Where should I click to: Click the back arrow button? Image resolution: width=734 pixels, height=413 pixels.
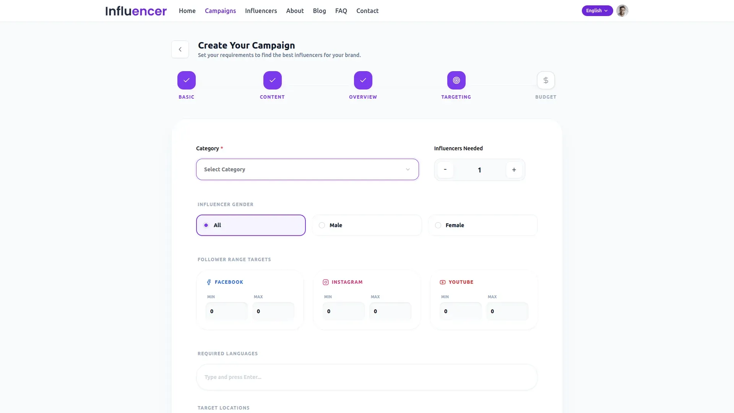180,49
